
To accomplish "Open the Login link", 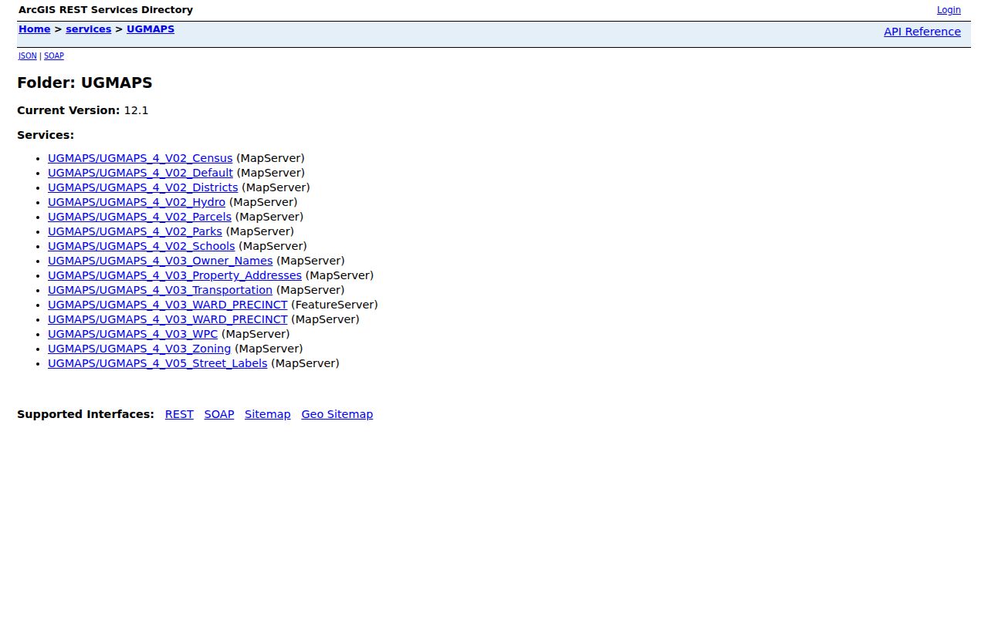I will (949, 10).
